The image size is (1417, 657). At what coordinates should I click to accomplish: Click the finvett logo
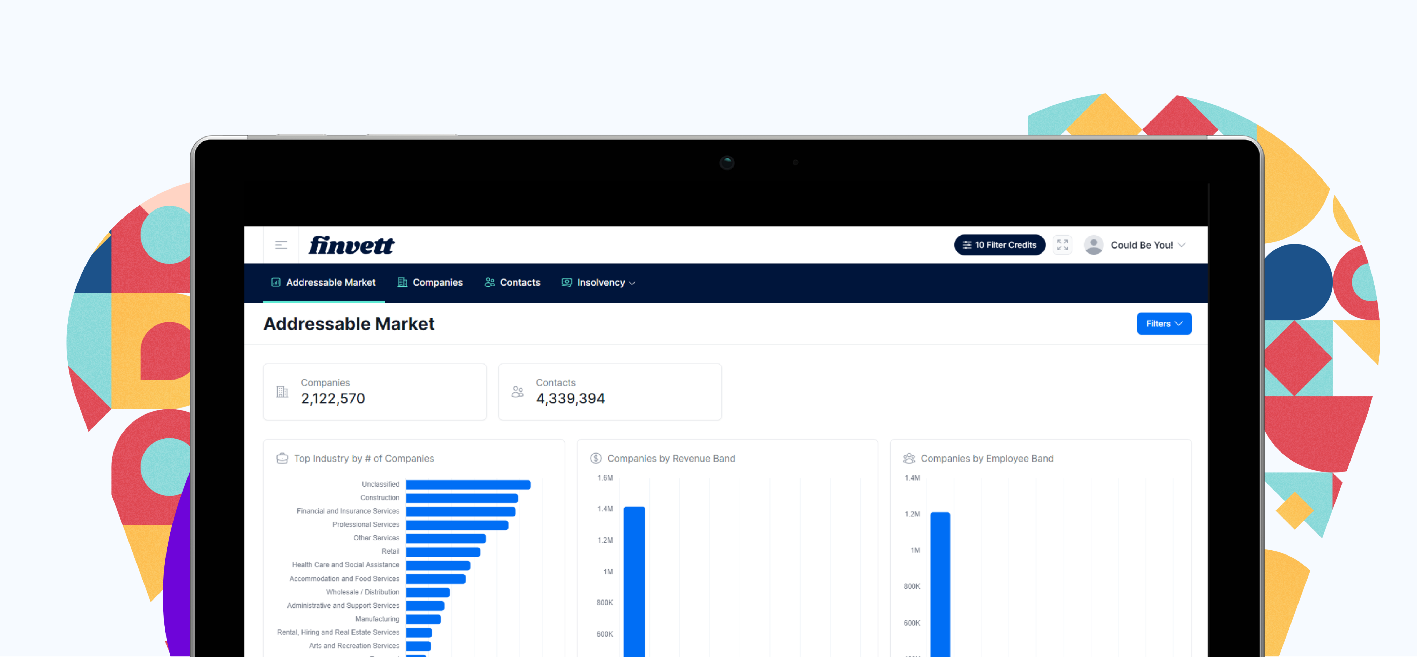pos(351,245)
